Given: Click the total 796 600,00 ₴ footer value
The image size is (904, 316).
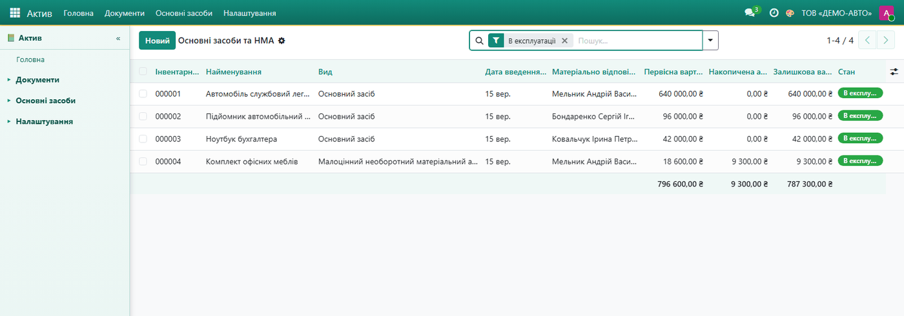Looking at the screenshot, I should (x=681, y=184).
